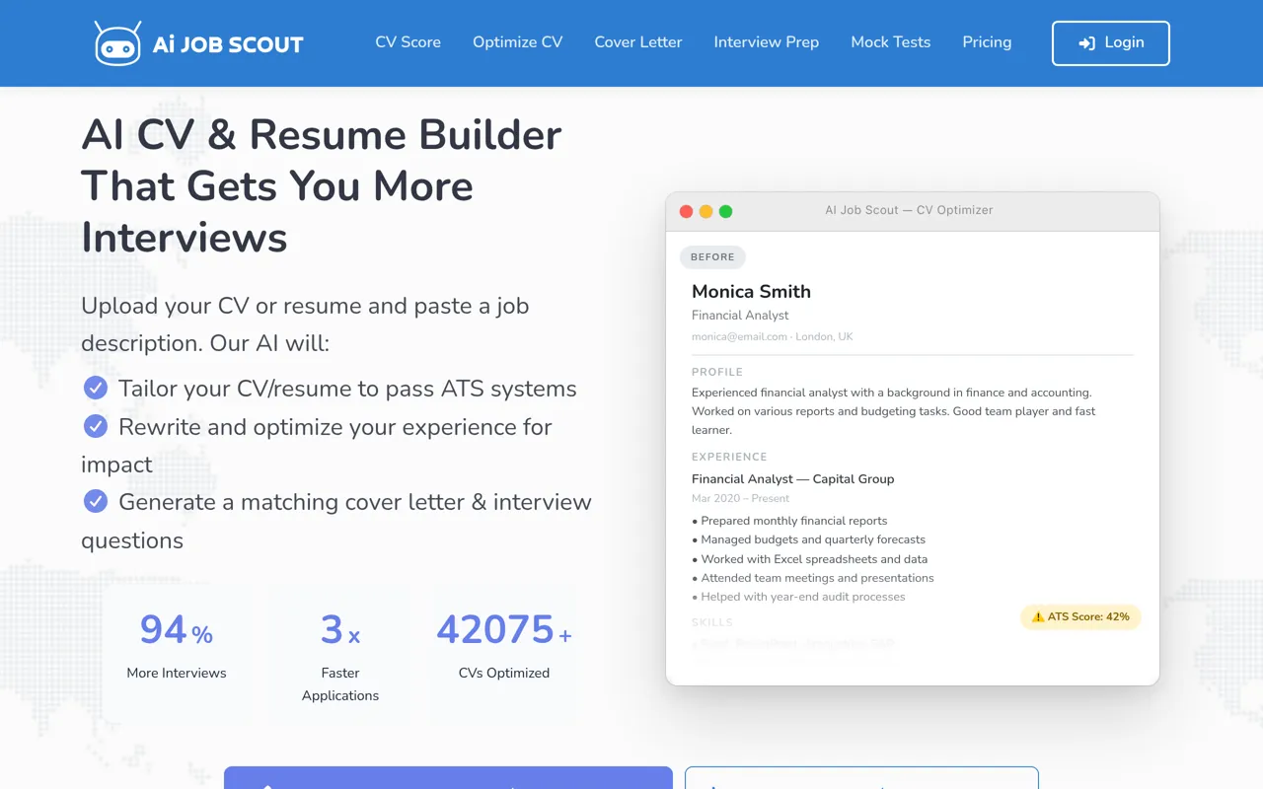The width and height of the screenshot is (1263, 789).
Task: Click 'monica@email.com · London, UK' line
Action: pos(773,337)
